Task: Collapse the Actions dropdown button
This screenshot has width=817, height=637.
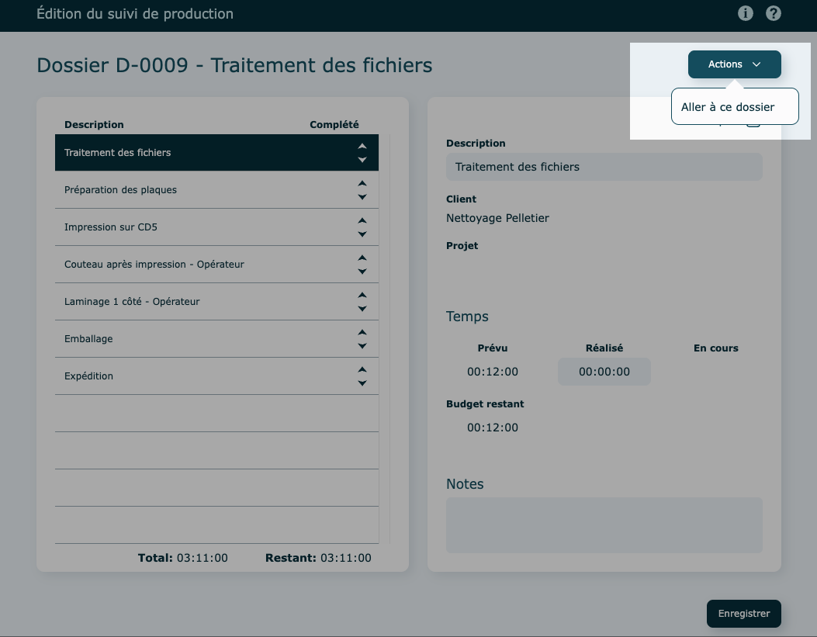Action: click(734, 64)
